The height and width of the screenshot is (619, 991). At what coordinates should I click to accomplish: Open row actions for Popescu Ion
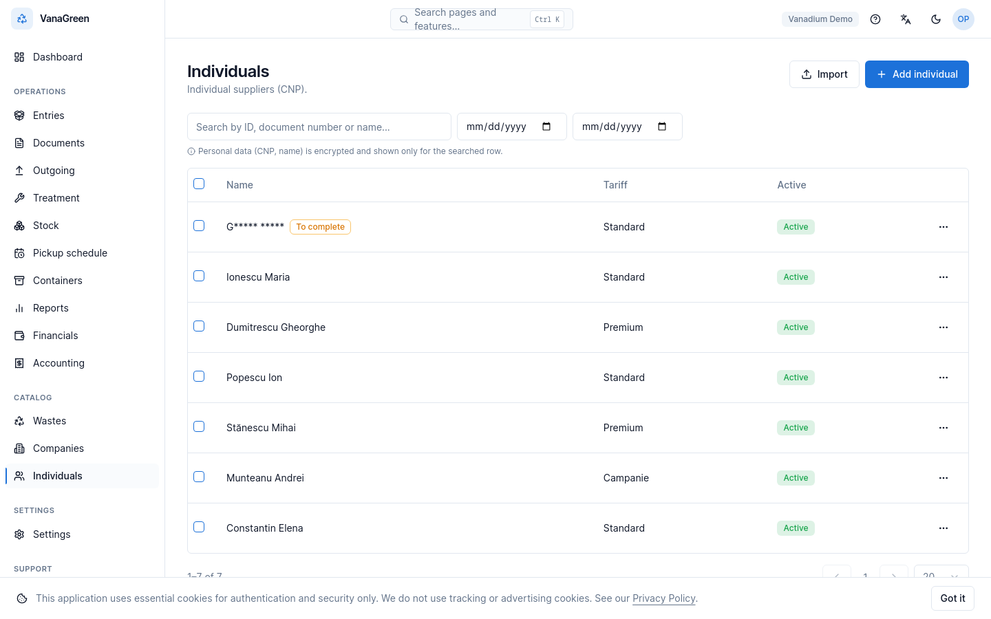coord(944,378)
